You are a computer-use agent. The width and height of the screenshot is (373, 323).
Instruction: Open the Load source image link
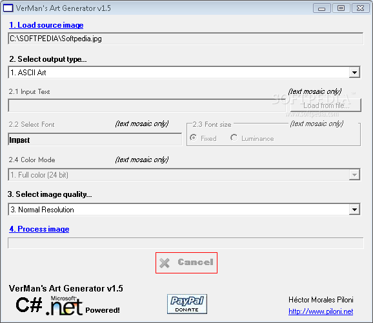pos(46,25)
